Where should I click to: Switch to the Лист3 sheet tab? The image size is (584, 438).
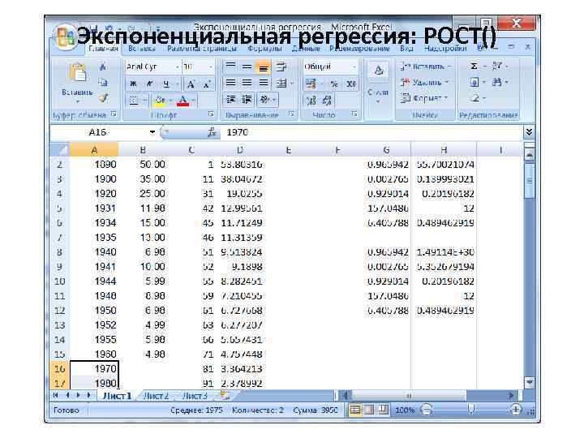pyautogui.click(x=195, y=396)
